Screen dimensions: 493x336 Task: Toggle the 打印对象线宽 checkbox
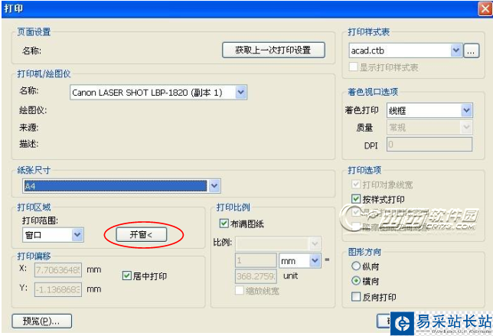pos(356,184)
